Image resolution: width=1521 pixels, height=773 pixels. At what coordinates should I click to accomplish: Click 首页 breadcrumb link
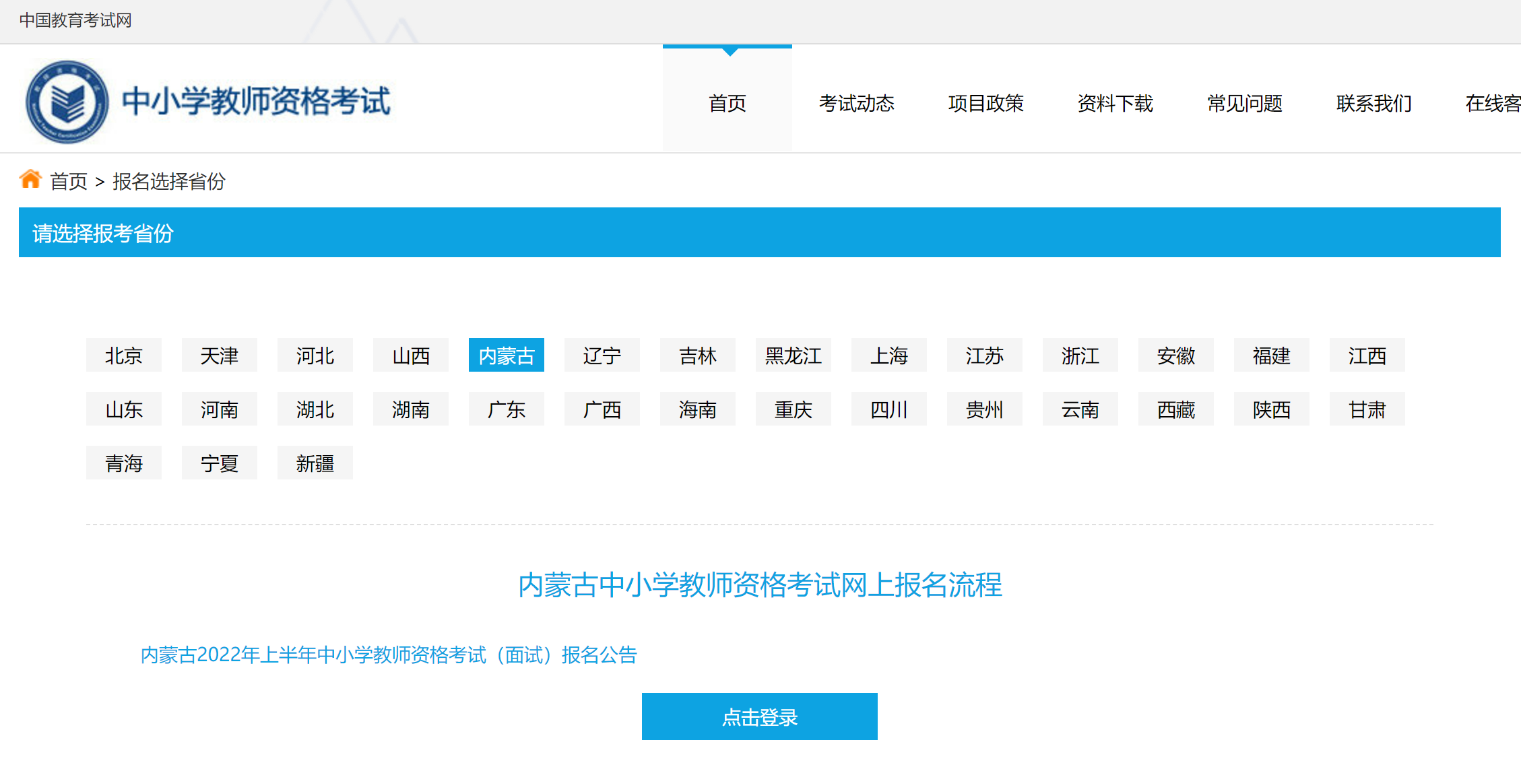69,181
